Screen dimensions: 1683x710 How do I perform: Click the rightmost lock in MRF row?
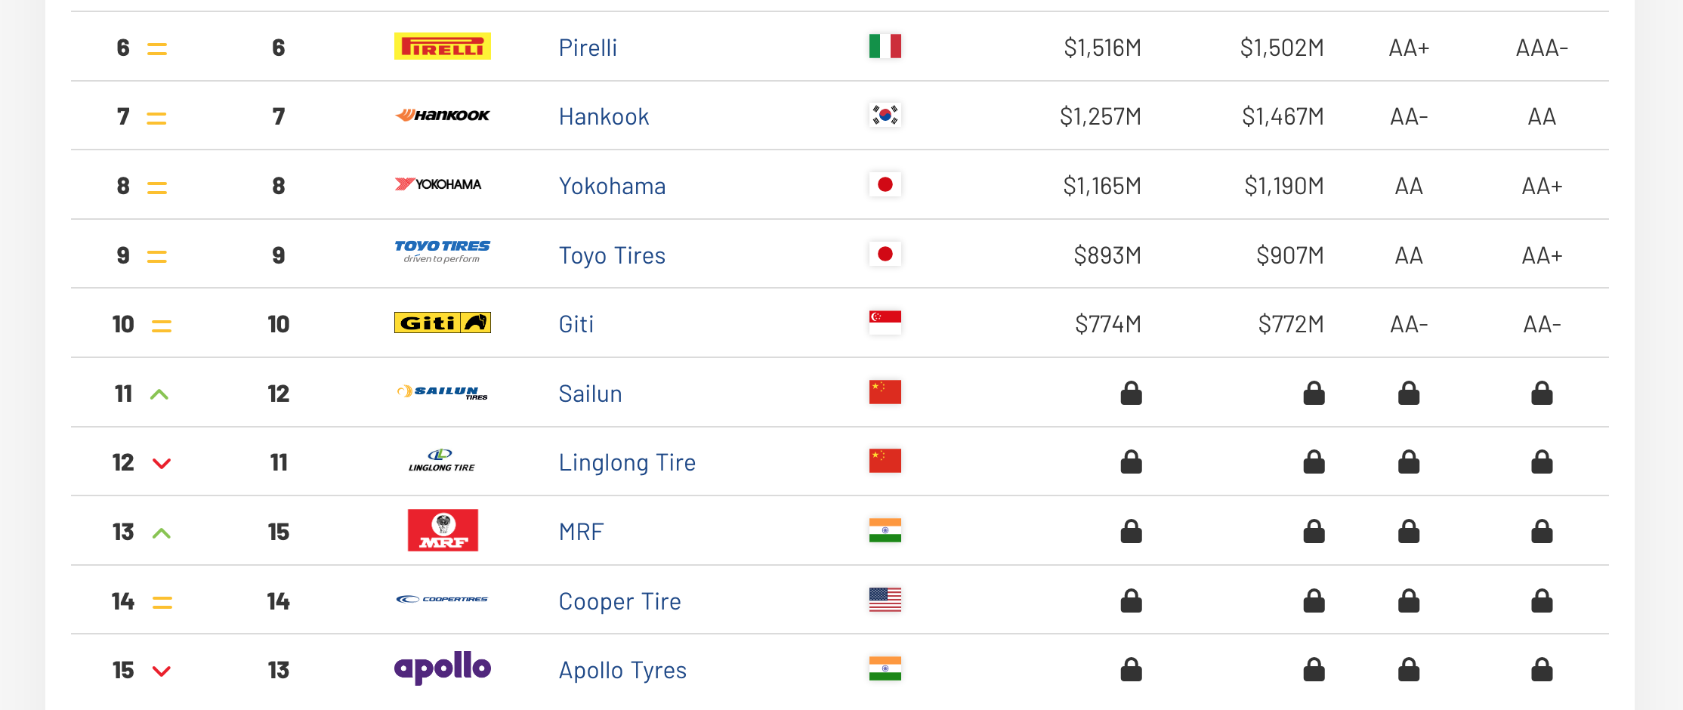tap(1542, 532)
